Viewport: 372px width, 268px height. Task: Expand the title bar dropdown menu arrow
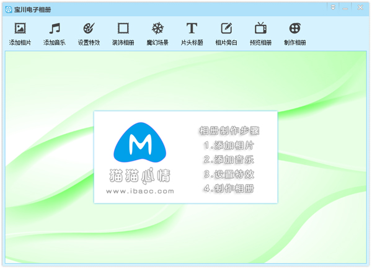coord(333,6)
